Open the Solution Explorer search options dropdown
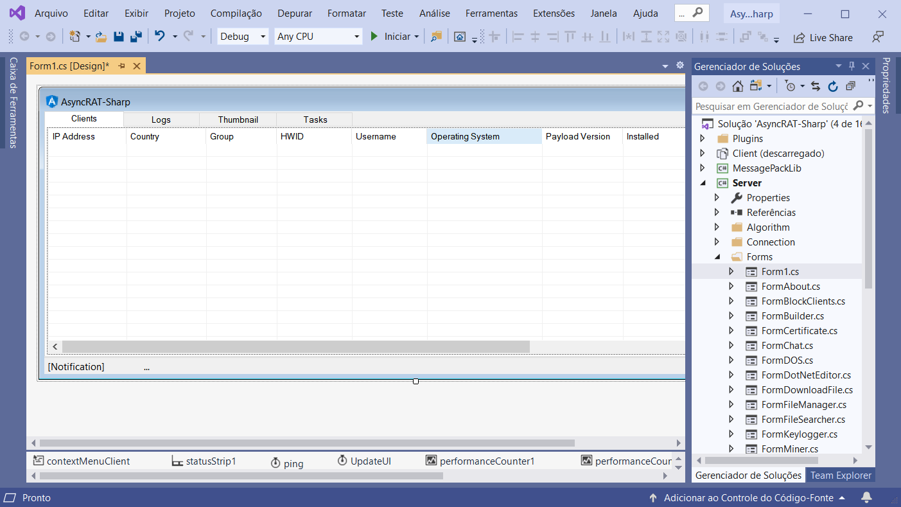 870,106
